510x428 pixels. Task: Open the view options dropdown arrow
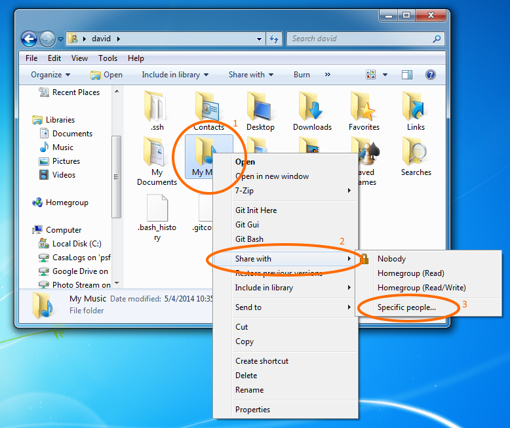[x=385, y=75]
